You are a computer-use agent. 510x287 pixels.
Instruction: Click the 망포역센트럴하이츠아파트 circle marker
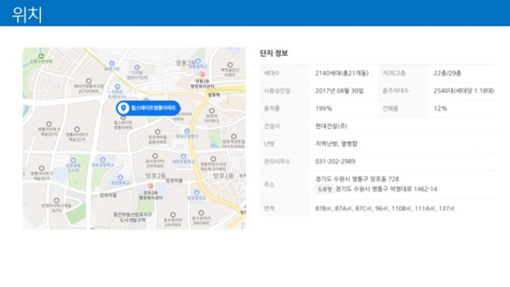pyautogui.click(x=233, y=136)
